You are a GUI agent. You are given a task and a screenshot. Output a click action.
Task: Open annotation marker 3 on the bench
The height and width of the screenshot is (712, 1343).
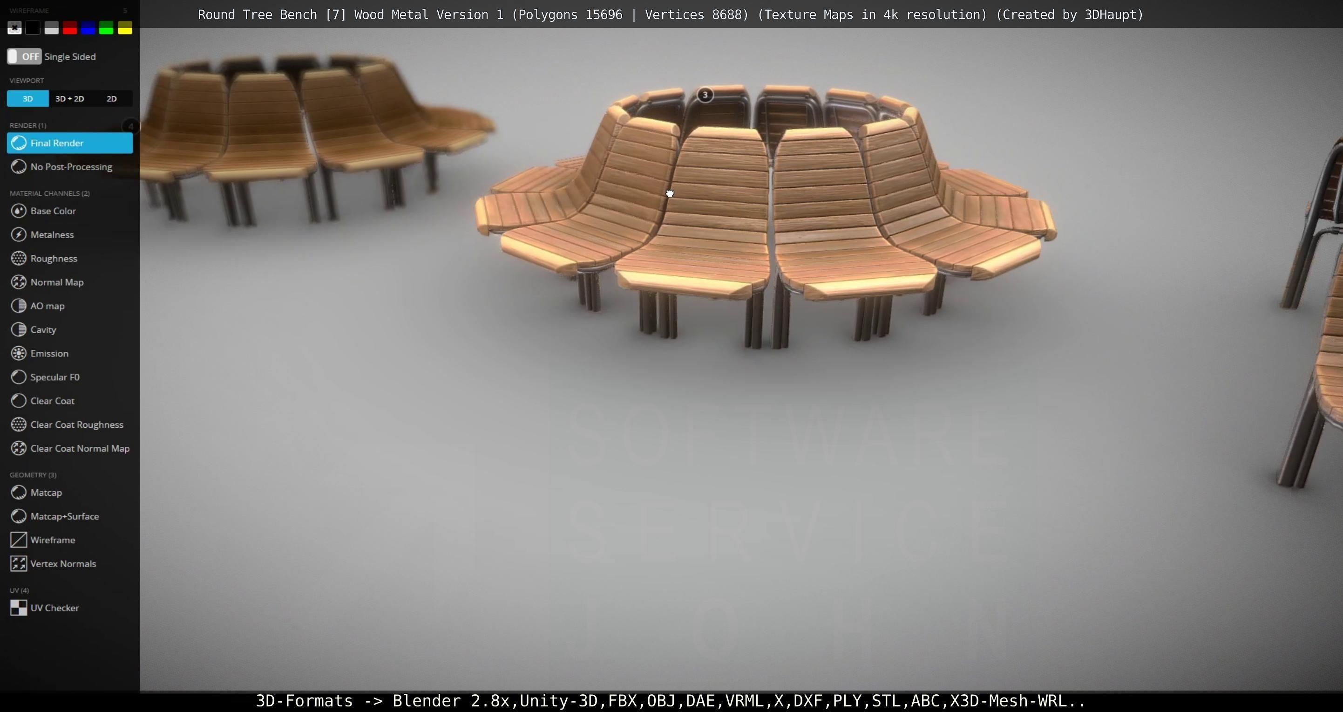(x=705, y=95)
